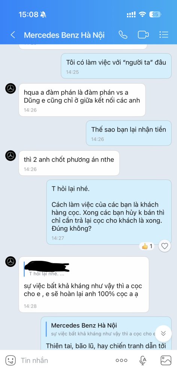
Task: Open Mercedes Benz Hà Nội chat title
Action: tap(64, 35)
